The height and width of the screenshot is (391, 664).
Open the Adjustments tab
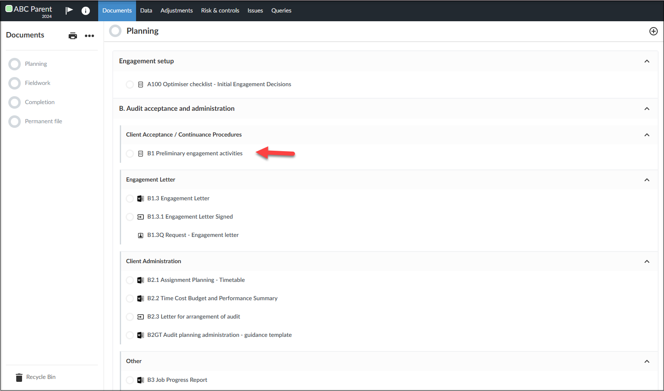pos(177,11)
